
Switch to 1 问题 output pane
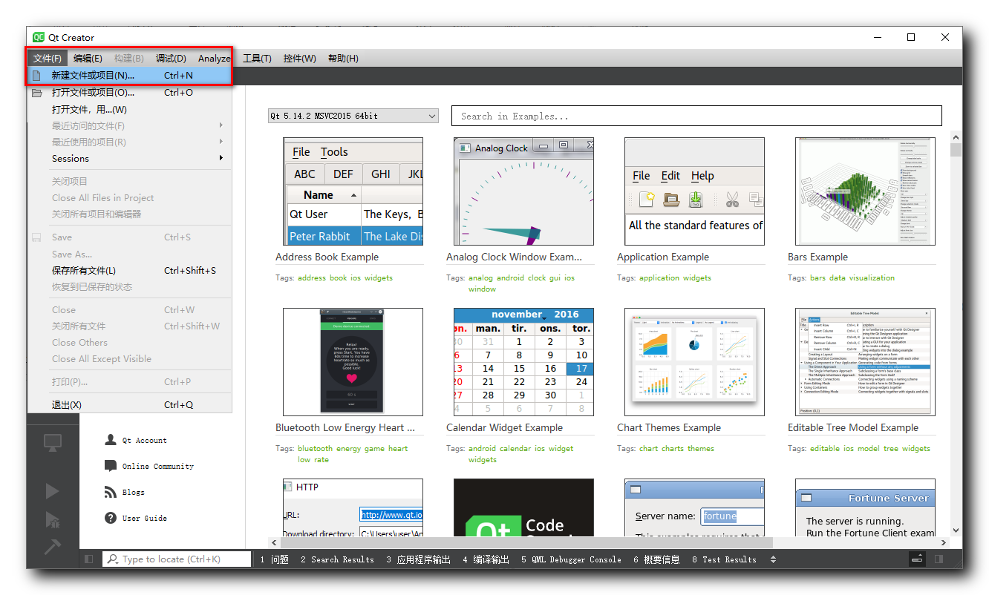point(274,559)
